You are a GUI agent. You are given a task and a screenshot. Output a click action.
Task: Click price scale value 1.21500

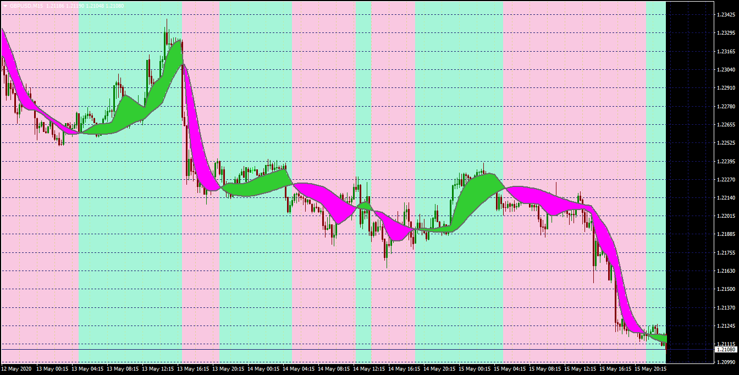(x=726, y=289)
